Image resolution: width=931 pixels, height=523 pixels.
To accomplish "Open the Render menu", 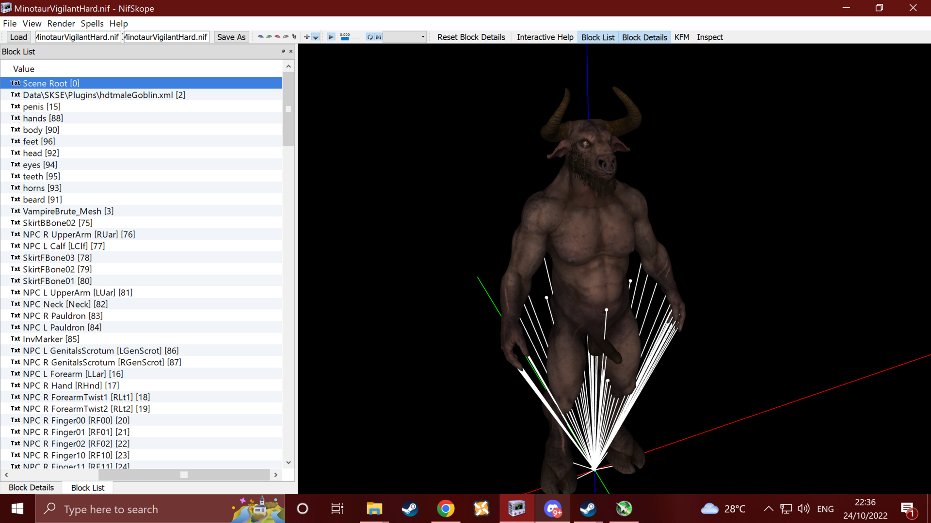I will [x=61, y=23].
